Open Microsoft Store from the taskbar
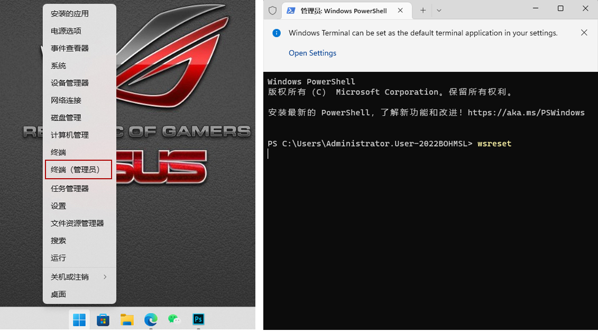This screenshot has width=598, height=331. click(103, 320)
